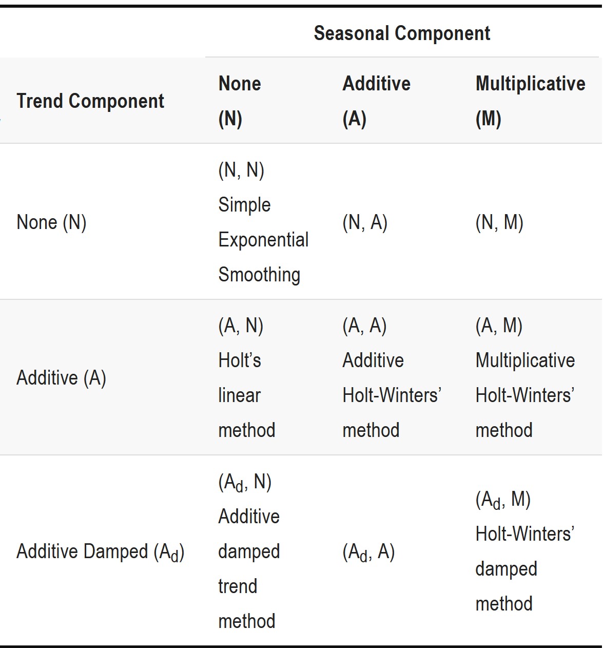The image size is (604, 648).
Task: Click the Trend Component header
Action: (90, 101)
